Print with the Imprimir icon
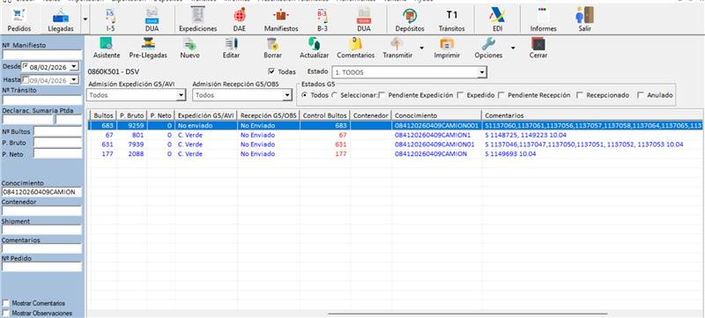 pos(447,48)
